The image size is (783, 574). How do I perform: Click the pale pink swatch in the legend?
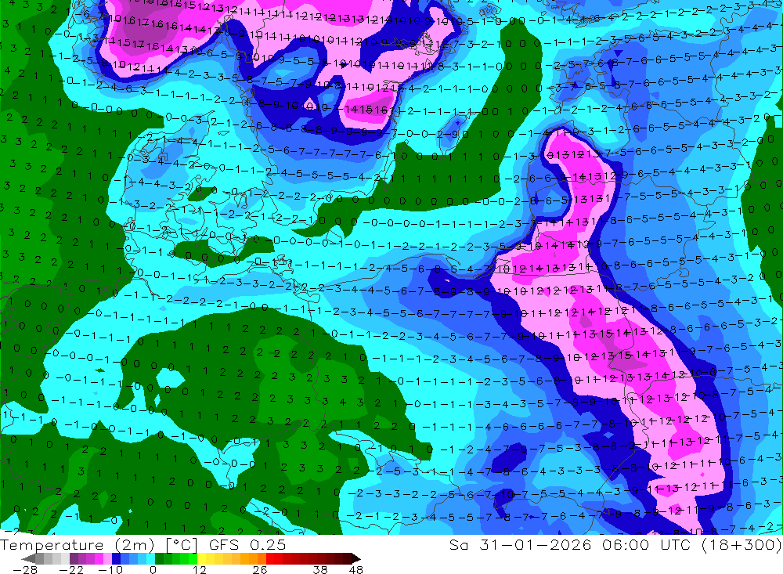point(107,558)
